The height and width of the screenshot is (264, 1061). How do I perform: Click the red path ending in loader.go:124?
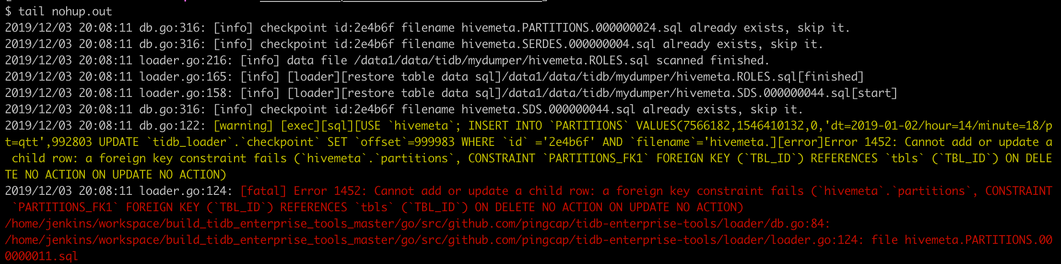pos(431,240)
